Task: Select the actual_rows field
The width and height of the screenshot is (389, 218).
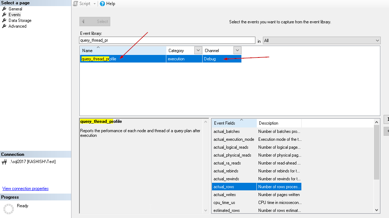Action: tap(234, 187)
